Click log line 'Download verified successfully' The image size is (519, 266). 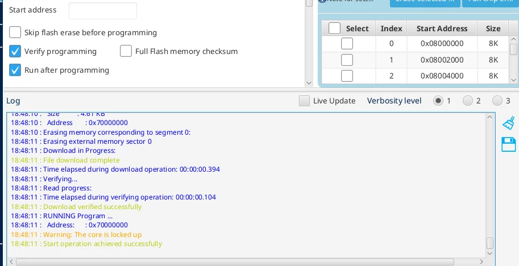tap(76, 207)
